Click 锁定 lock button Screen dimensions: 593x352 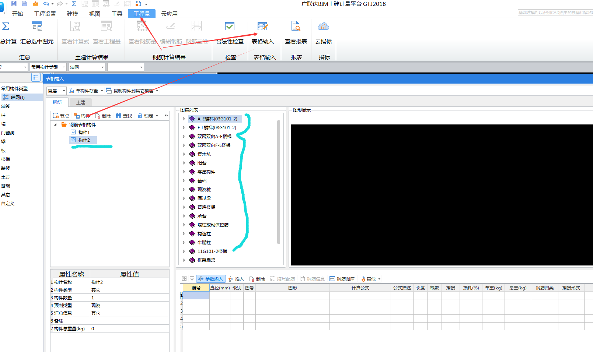pyautogui.click(x=145, y=116)
